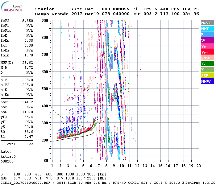Click the 900 label on height axis
Image resolution: width=216 pixels, height=185 pixels.
click(46, 20)
